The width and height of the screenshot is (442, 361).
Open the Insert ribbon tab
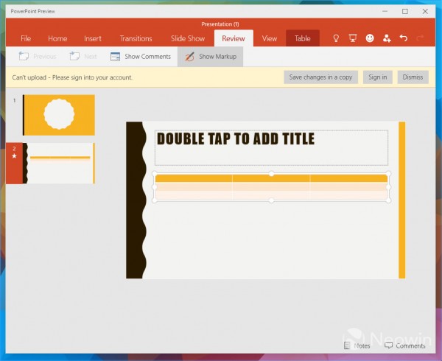[x=93, y=38]
